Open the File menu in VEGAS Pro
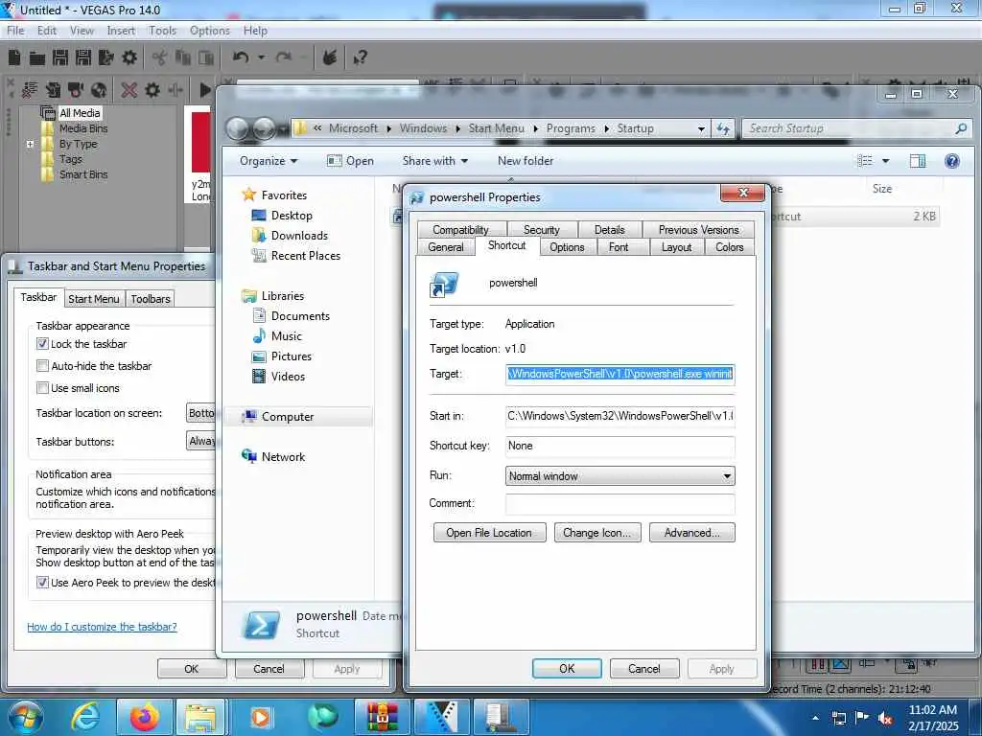The height and width of the screenshot is (736, 982). pyautogui.click(x=15, y=30)
